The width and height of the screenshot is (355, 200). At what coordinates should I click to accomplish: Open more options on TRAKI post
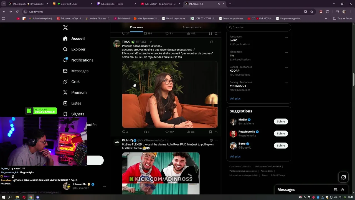(x=216, y=42)
